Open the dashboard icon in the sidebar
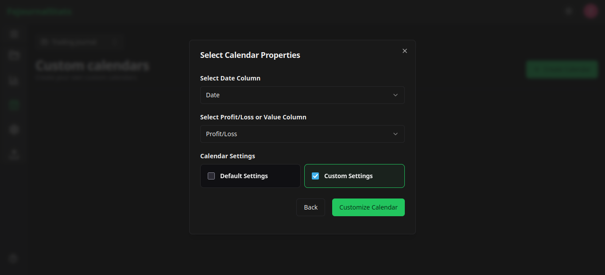This screenshot has width=605, height=275. pyautogui.click(x=13, y=34)
